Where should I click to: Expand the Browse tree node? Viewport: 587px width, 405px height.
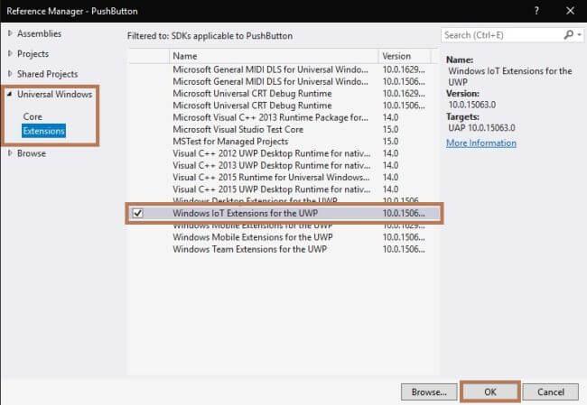10,153
